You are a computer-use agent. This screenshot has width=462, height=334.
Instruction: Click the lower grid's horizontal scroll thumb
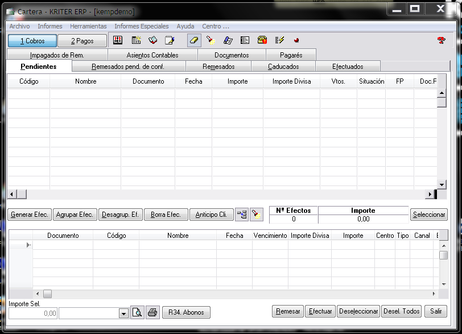click(x=47, y=294)
